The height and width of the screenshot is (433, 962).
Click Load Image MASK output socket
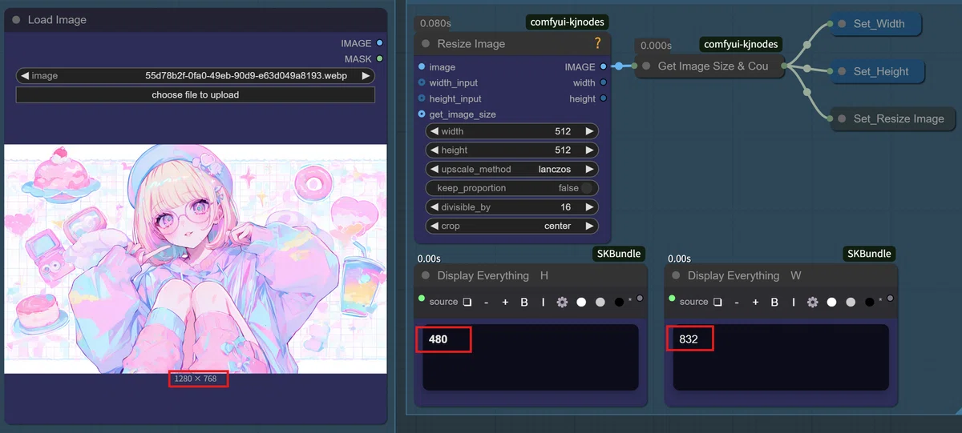[x=379, y=58]
